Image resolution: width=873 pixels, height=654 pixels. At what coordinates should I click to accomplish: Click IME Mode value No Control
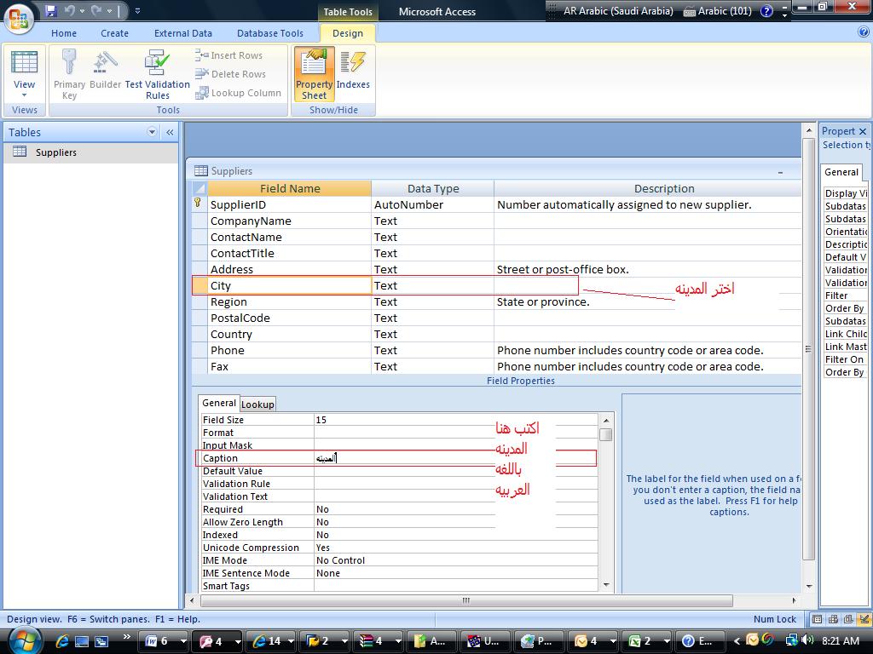pos(455,560)
